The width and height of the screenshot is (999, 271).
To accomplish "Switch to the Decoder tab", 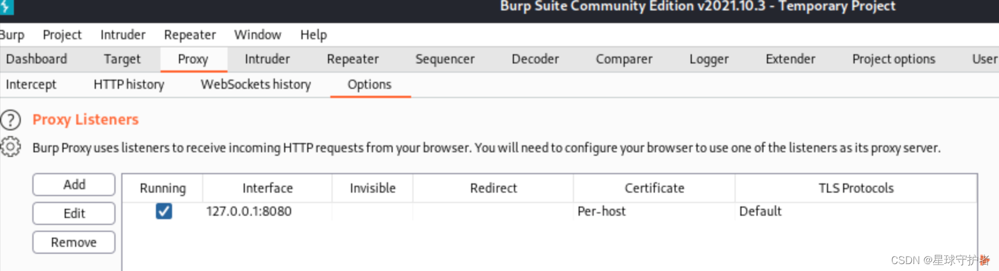I will click(535, 59).
